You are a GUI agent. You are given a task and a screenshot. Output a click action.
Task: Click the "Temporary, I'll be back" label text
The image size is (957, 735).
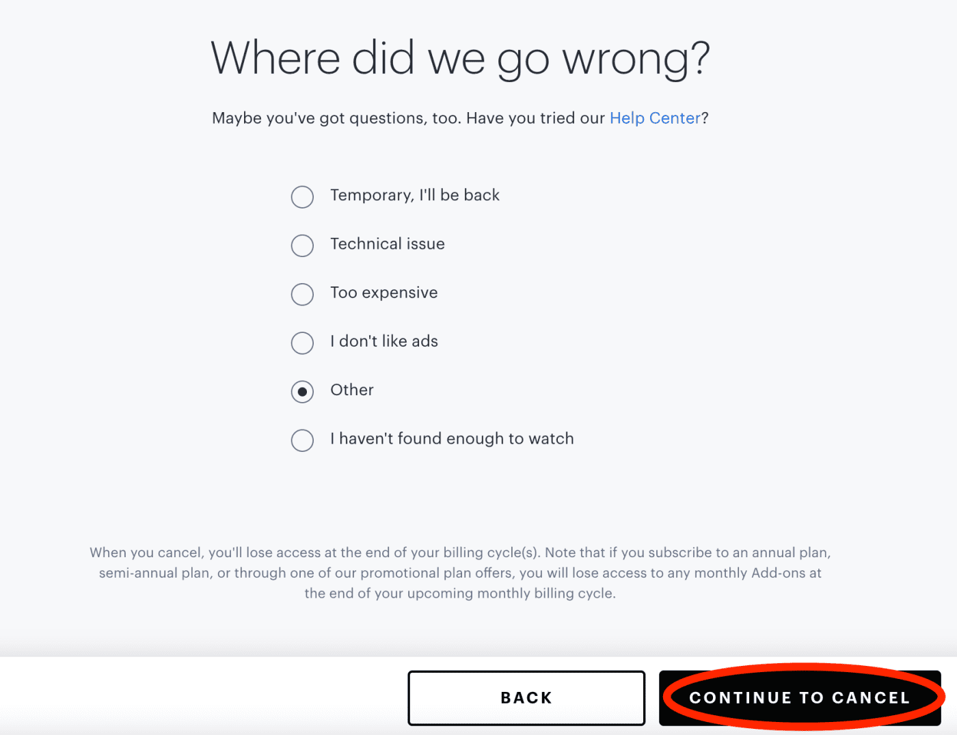coord(414,196)
